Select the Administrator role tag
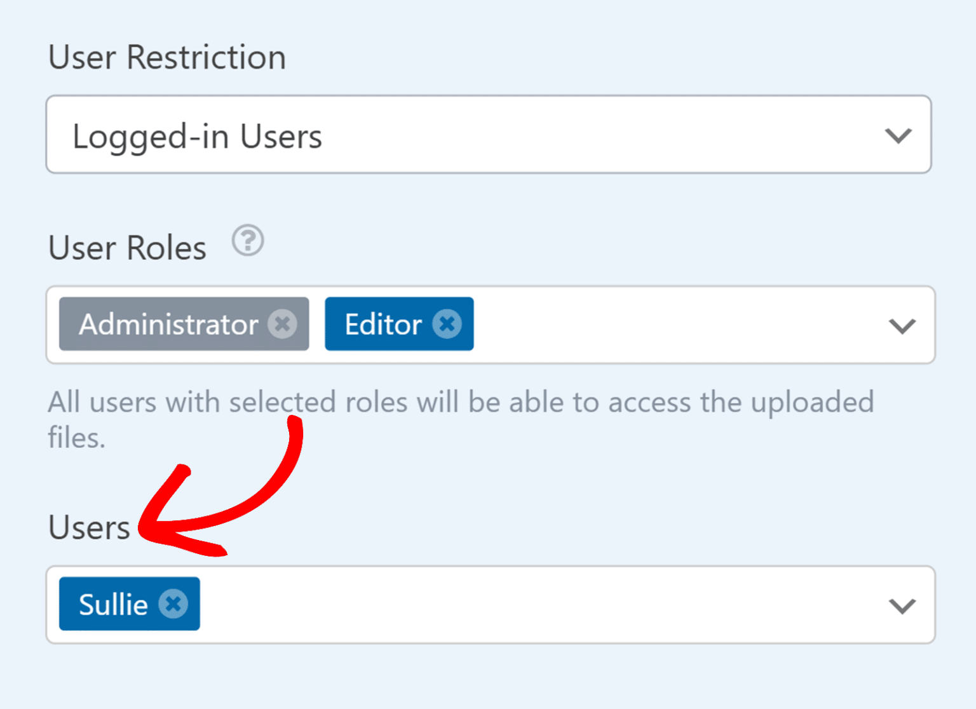Image resolution: width=976 pixels, height=709 pixels. (x=168, y=324)
